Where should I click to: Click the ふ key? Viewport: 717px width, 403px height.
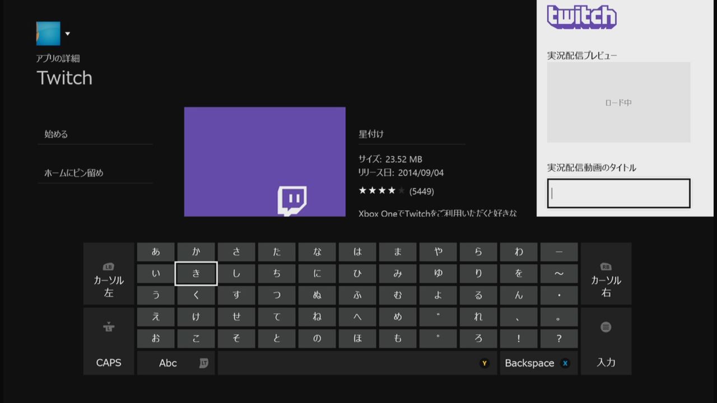[357, 295]
